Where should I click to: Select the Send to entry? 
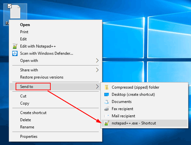pos(56,87)
